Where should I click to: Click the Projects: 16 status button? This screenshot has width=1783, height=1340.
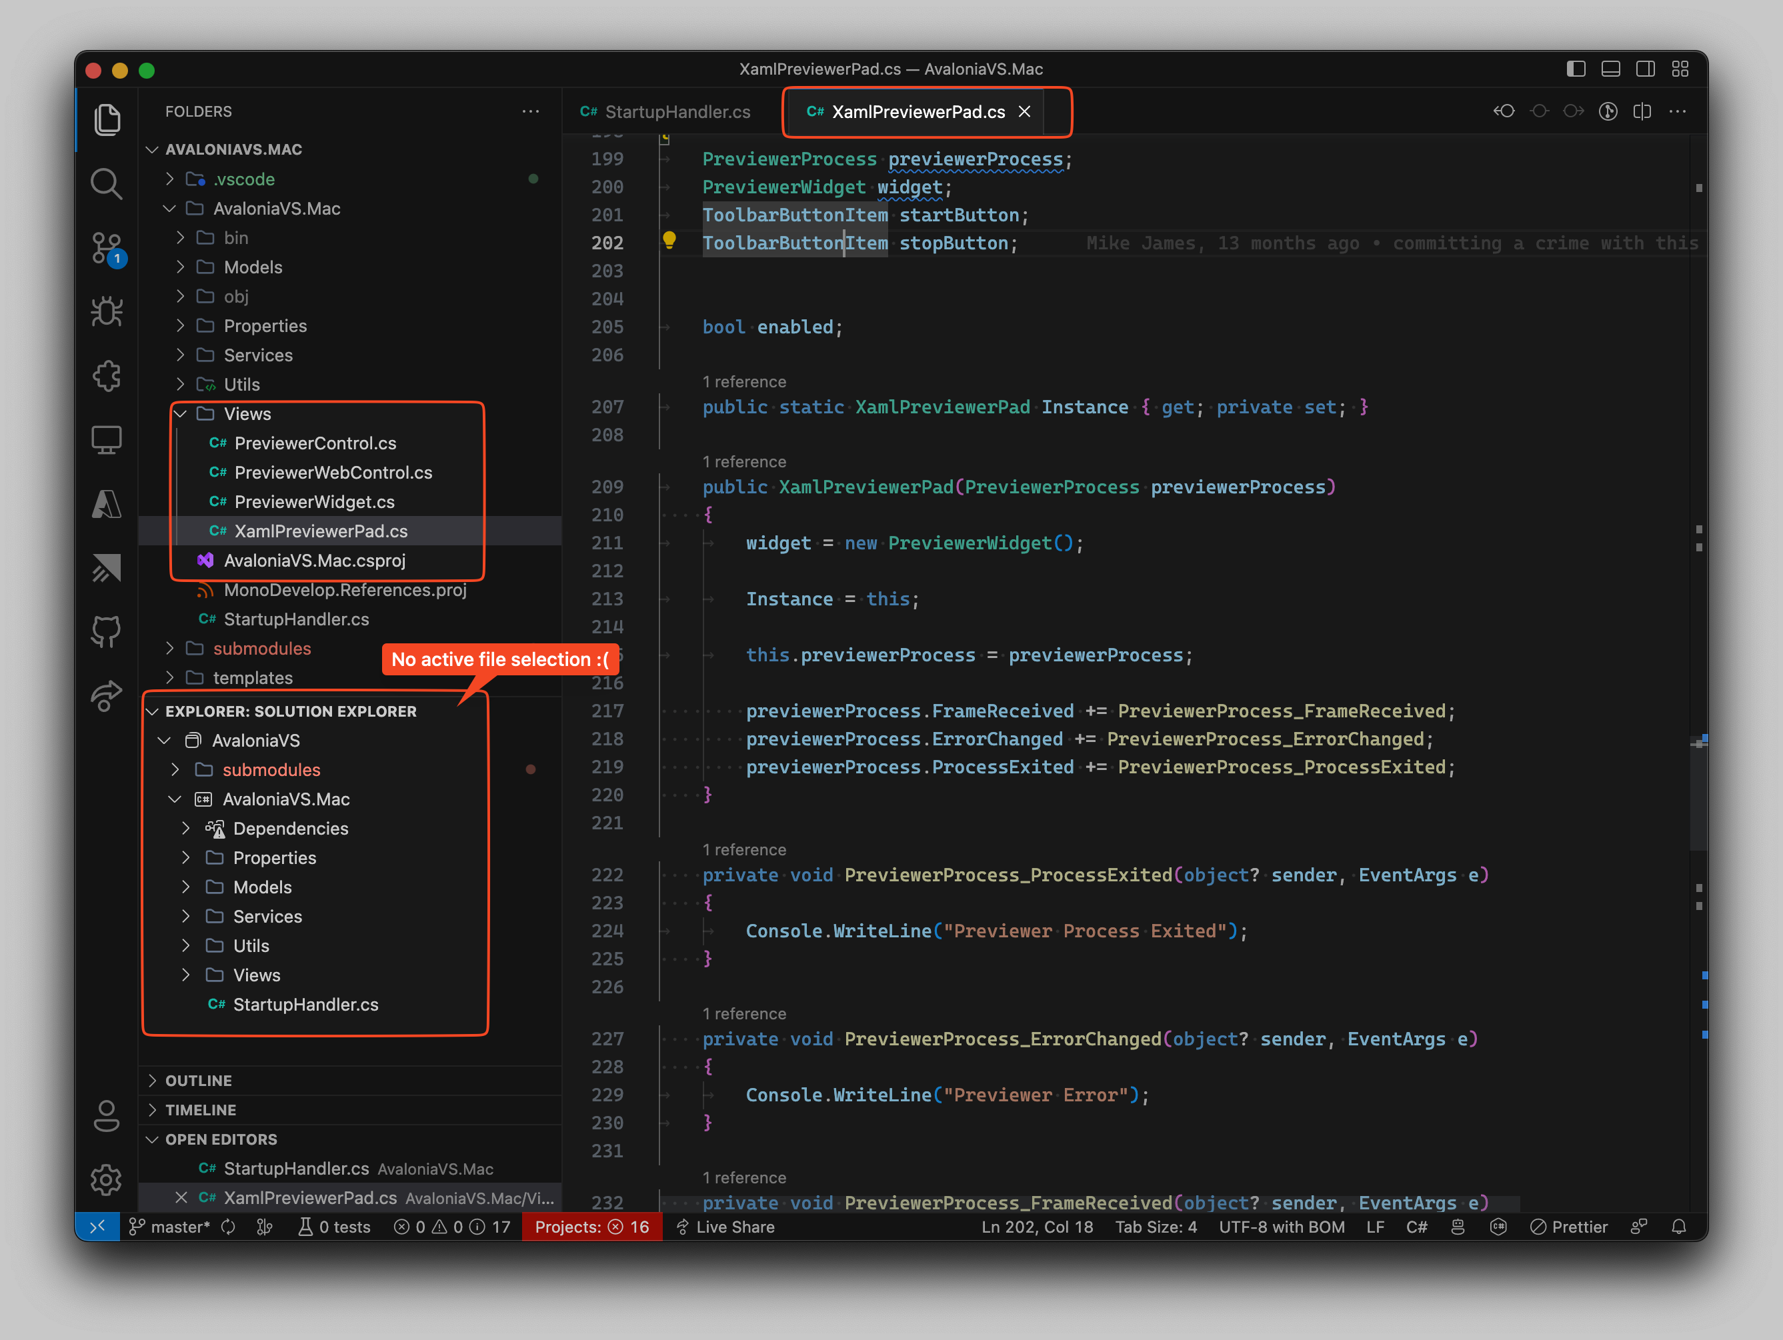(593, 1227)
